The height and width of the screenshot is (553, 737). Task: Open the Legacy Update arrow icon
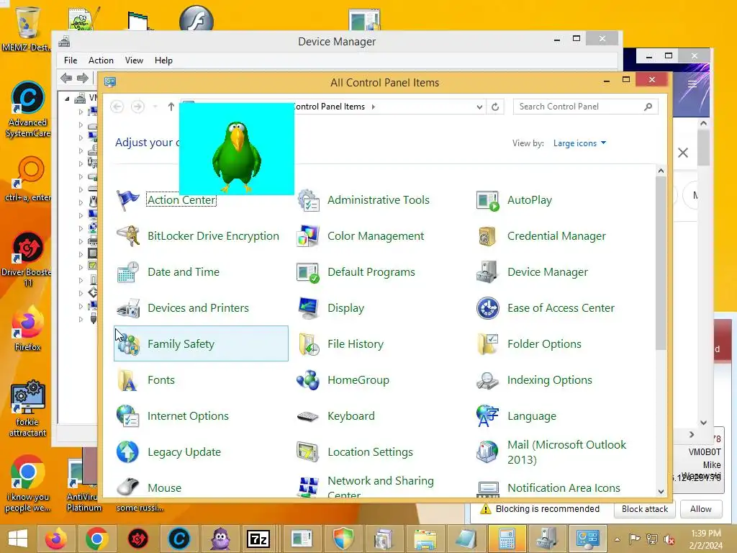point(128,452)
